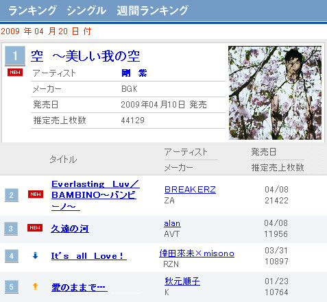This screenshot has height=302, width=327.
Task: Open the BREAKERZ artist link
Action: click(190, 190)
